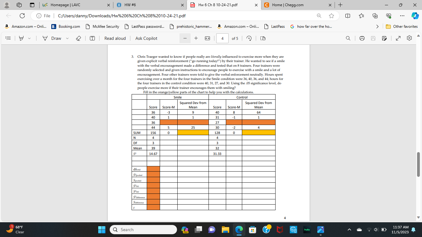This screenshot has height=237, width=422.
Task: Open File Explorer from taskbar
Action: 225,230
